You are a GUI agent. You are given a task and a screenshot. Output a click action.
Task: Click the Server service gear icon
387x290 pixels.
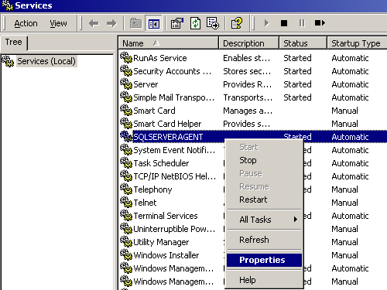click(x=126, y=84)
